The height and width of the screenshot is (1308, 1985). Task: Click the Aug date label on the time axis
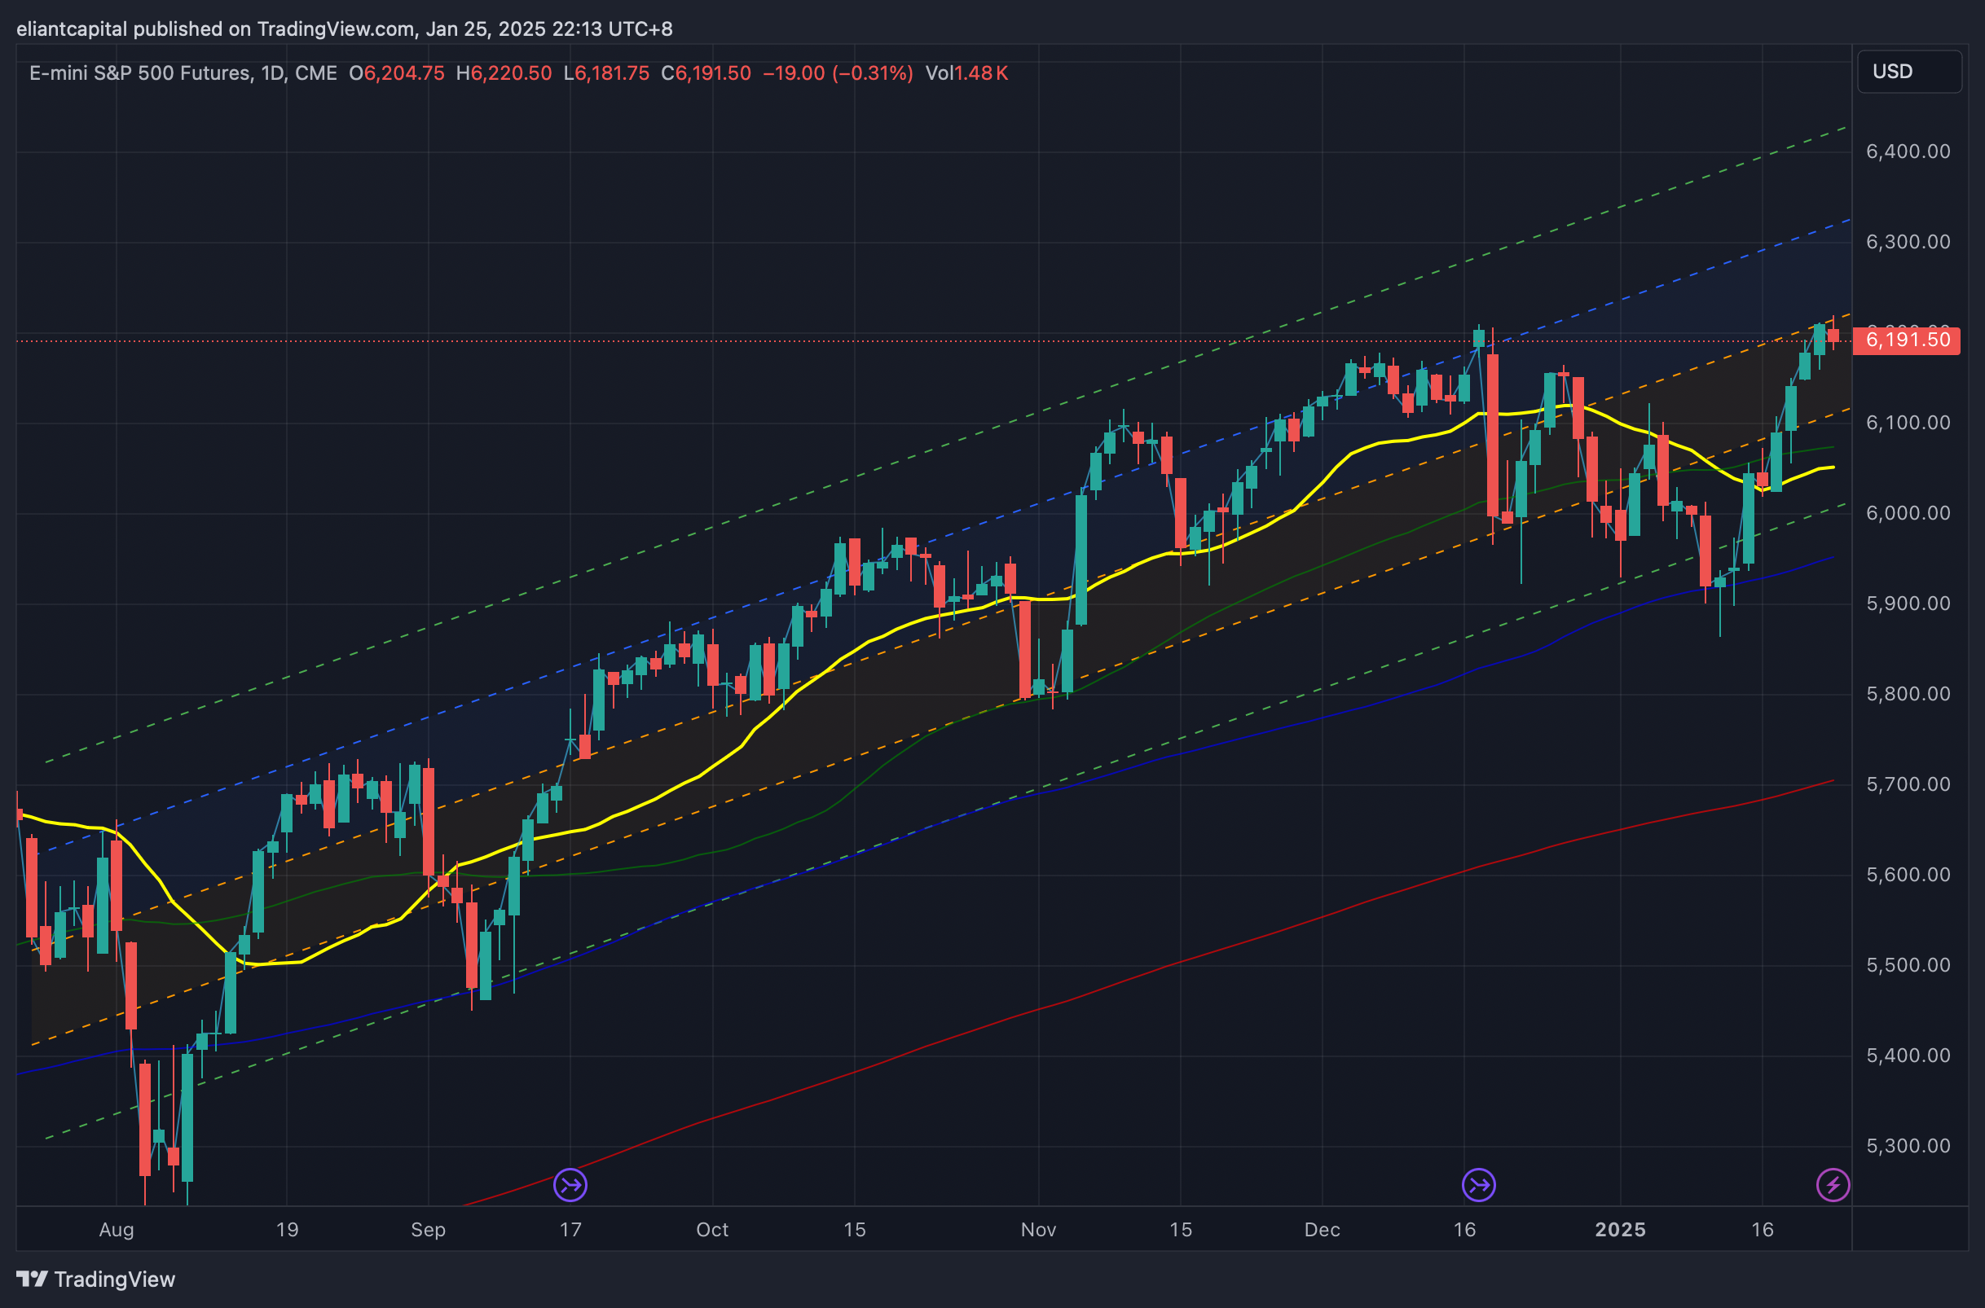click(116, 1230)
